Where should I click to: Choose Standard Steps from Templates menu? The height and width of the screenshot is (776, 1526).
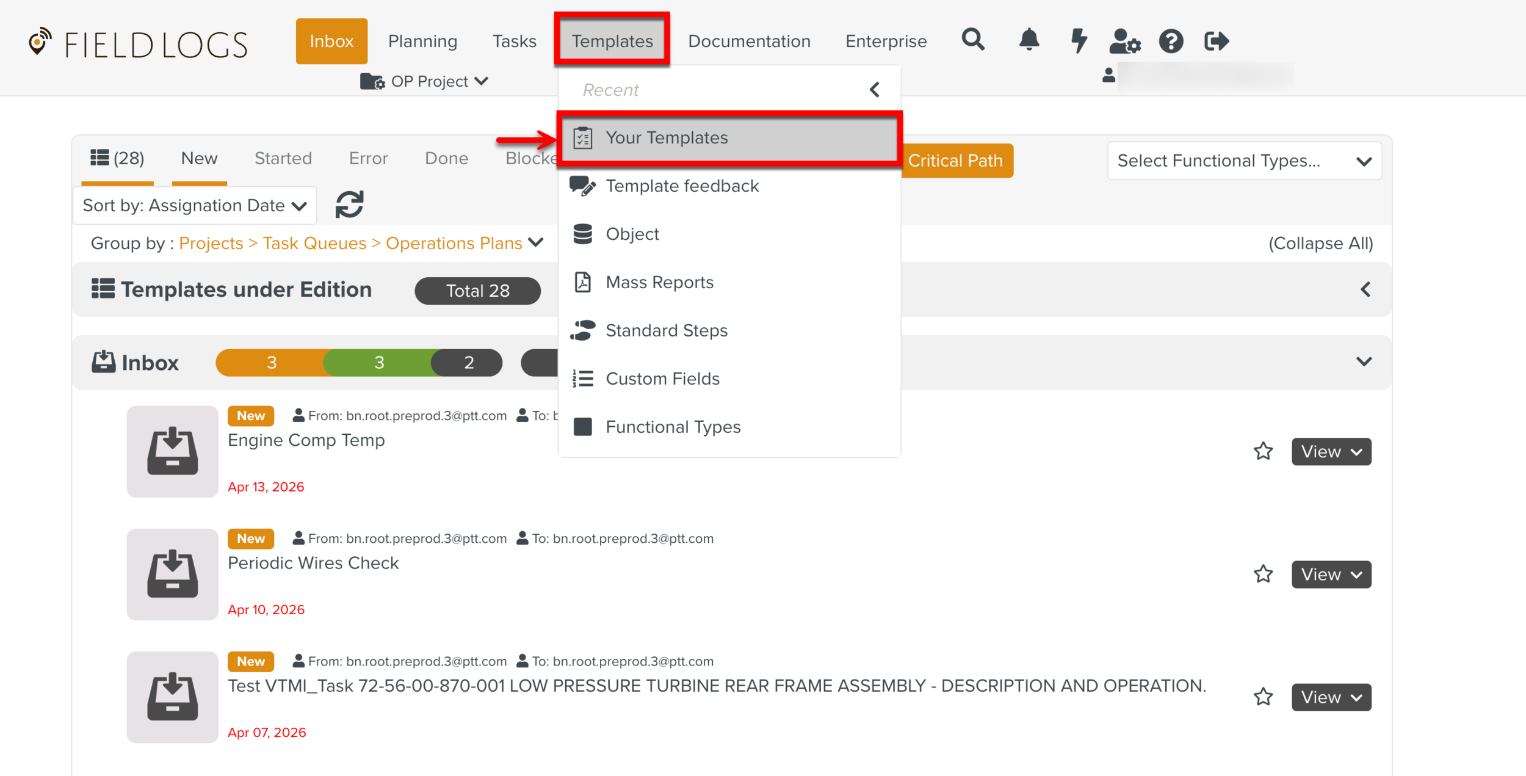point(666,330)
